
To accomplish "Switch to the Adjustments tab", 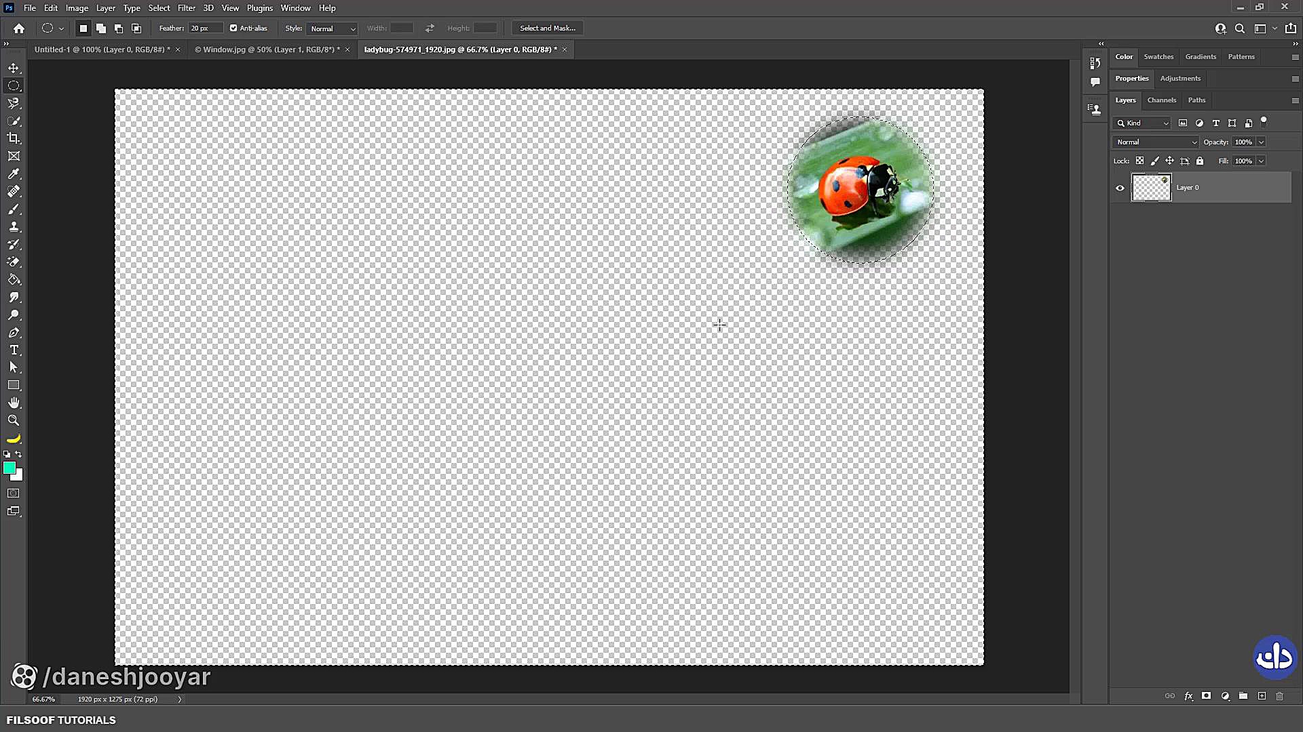I will click(1180, 79).
